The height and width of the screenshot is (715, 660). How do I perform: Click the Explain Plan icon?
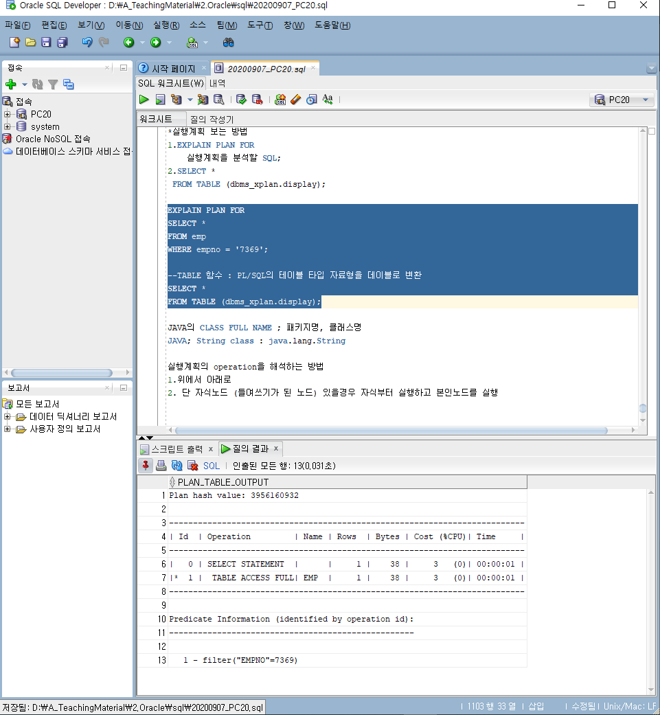tap(177, 100)
